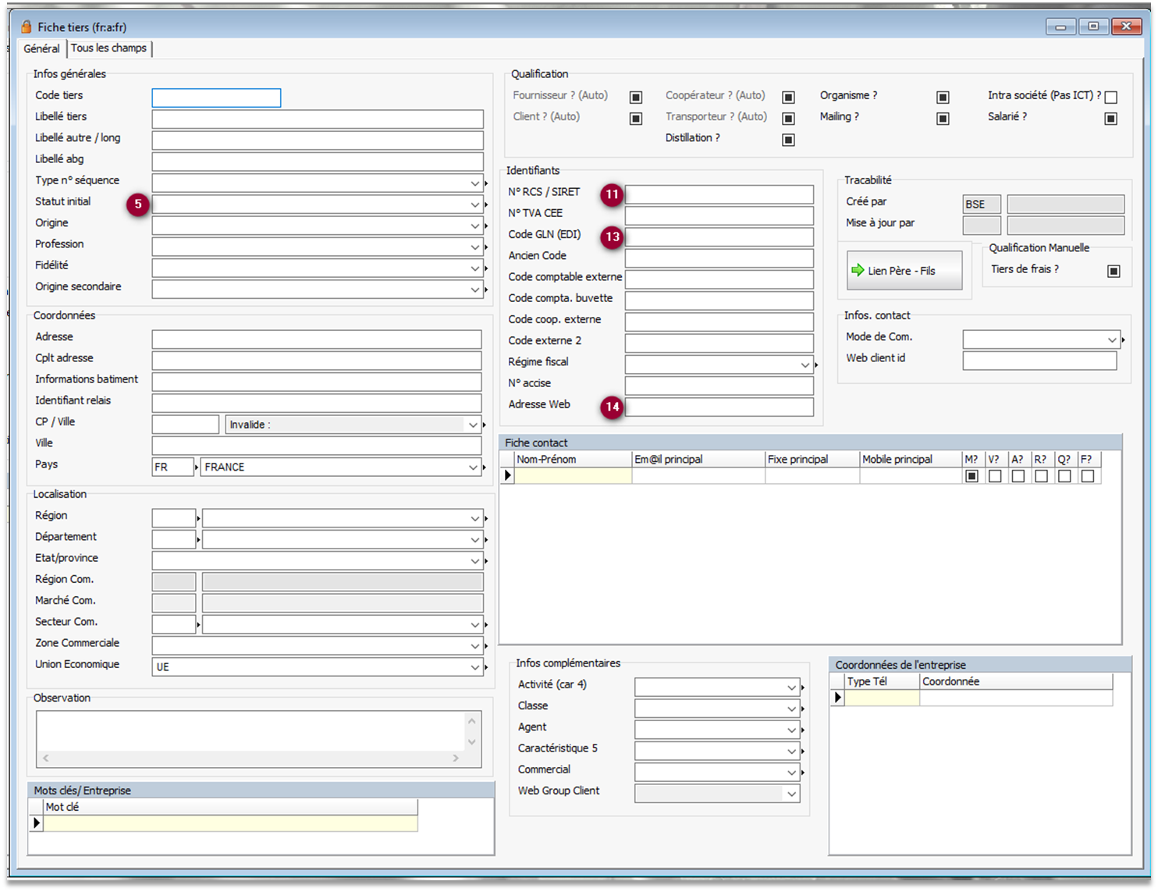Click the red number 14 badge marker
The height and width of the screenshot is (892, 1158).
point(612,407)
